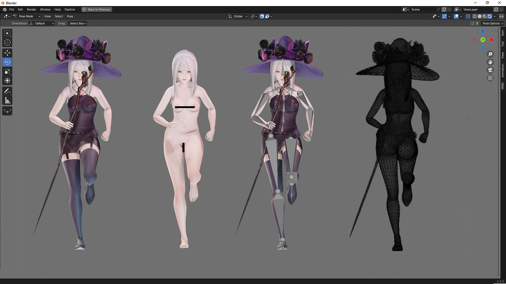This screenshot has width=506, height=284.
Task: Click the ViewLayer name field
Action: click(478, 9)
